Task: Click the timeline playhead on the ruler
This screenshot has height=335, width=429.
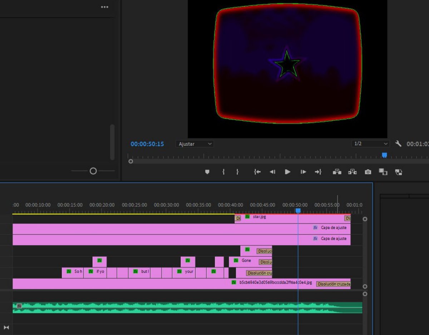Action: coord(298,211)
